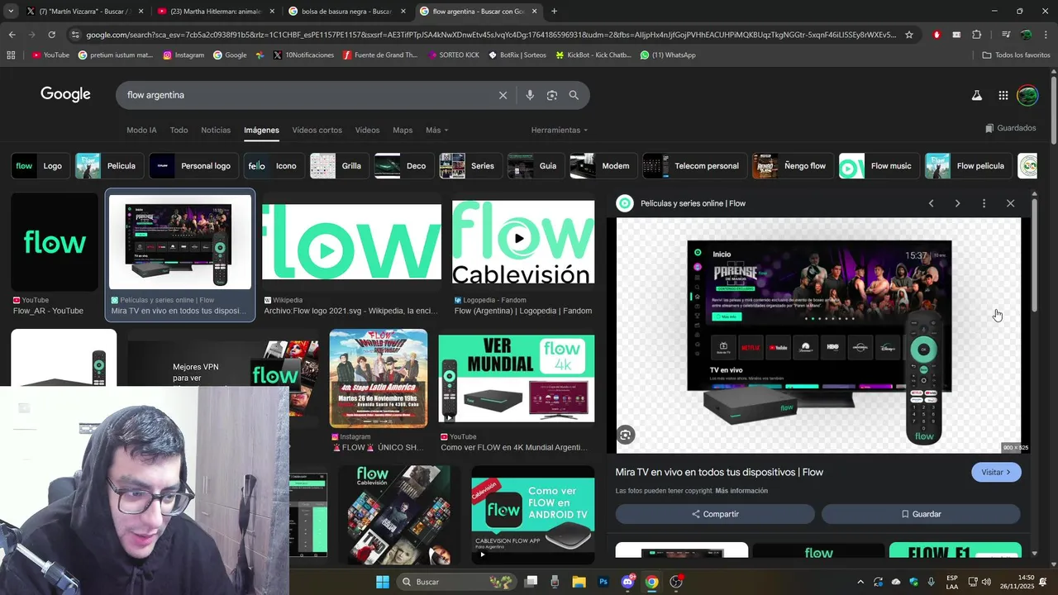Switch to Noticias tab

[x=216, y=131]
